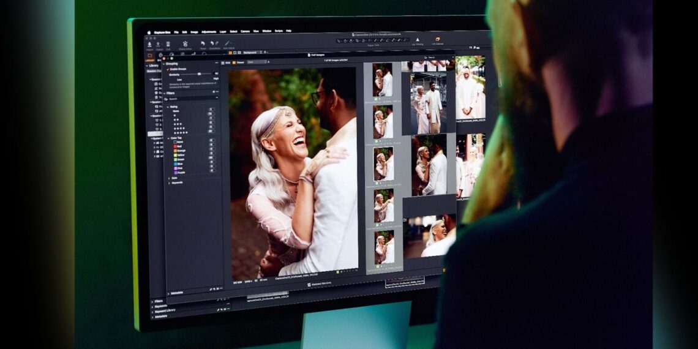The height and width of the screenshot is (349, 698).
Task: Click the Grid view button
Action: coord(226,63)
